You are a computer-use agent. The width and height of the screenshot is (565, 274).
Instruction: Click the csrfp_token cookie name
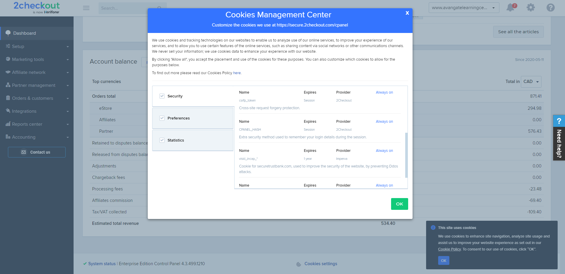[x=247, y=100]
